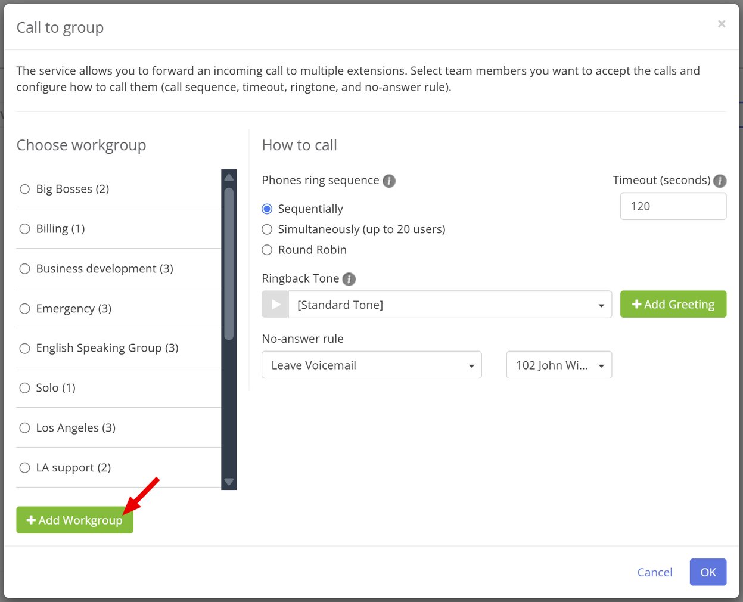743x602 pixels.
Task: Click the Timeout info icon
Action: click(720, 181)
